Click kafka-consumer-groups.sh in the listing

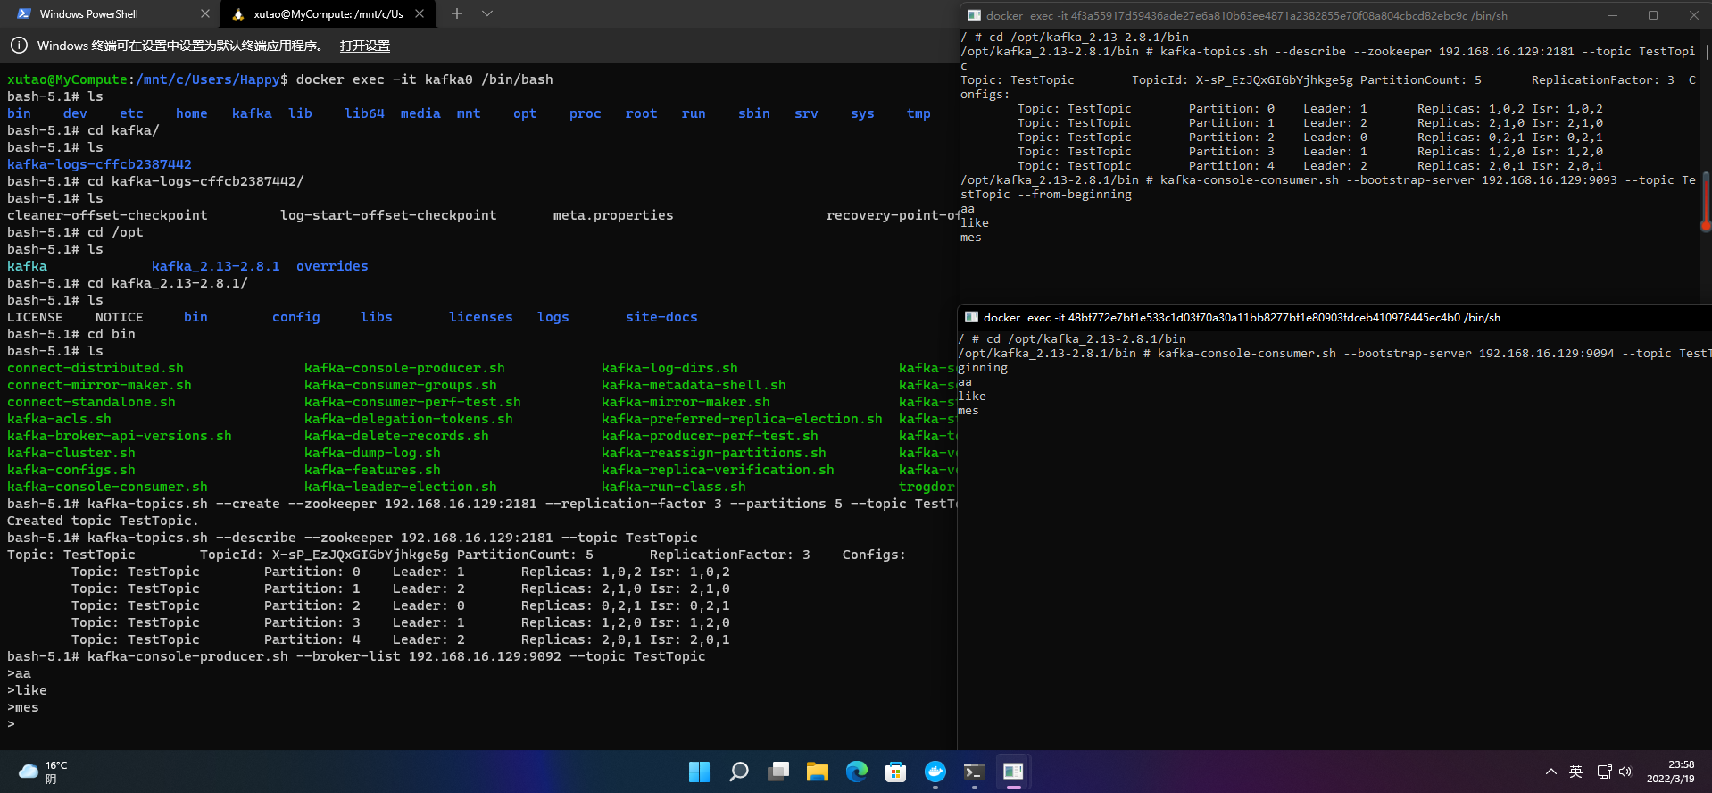click(x=400, y=385)
